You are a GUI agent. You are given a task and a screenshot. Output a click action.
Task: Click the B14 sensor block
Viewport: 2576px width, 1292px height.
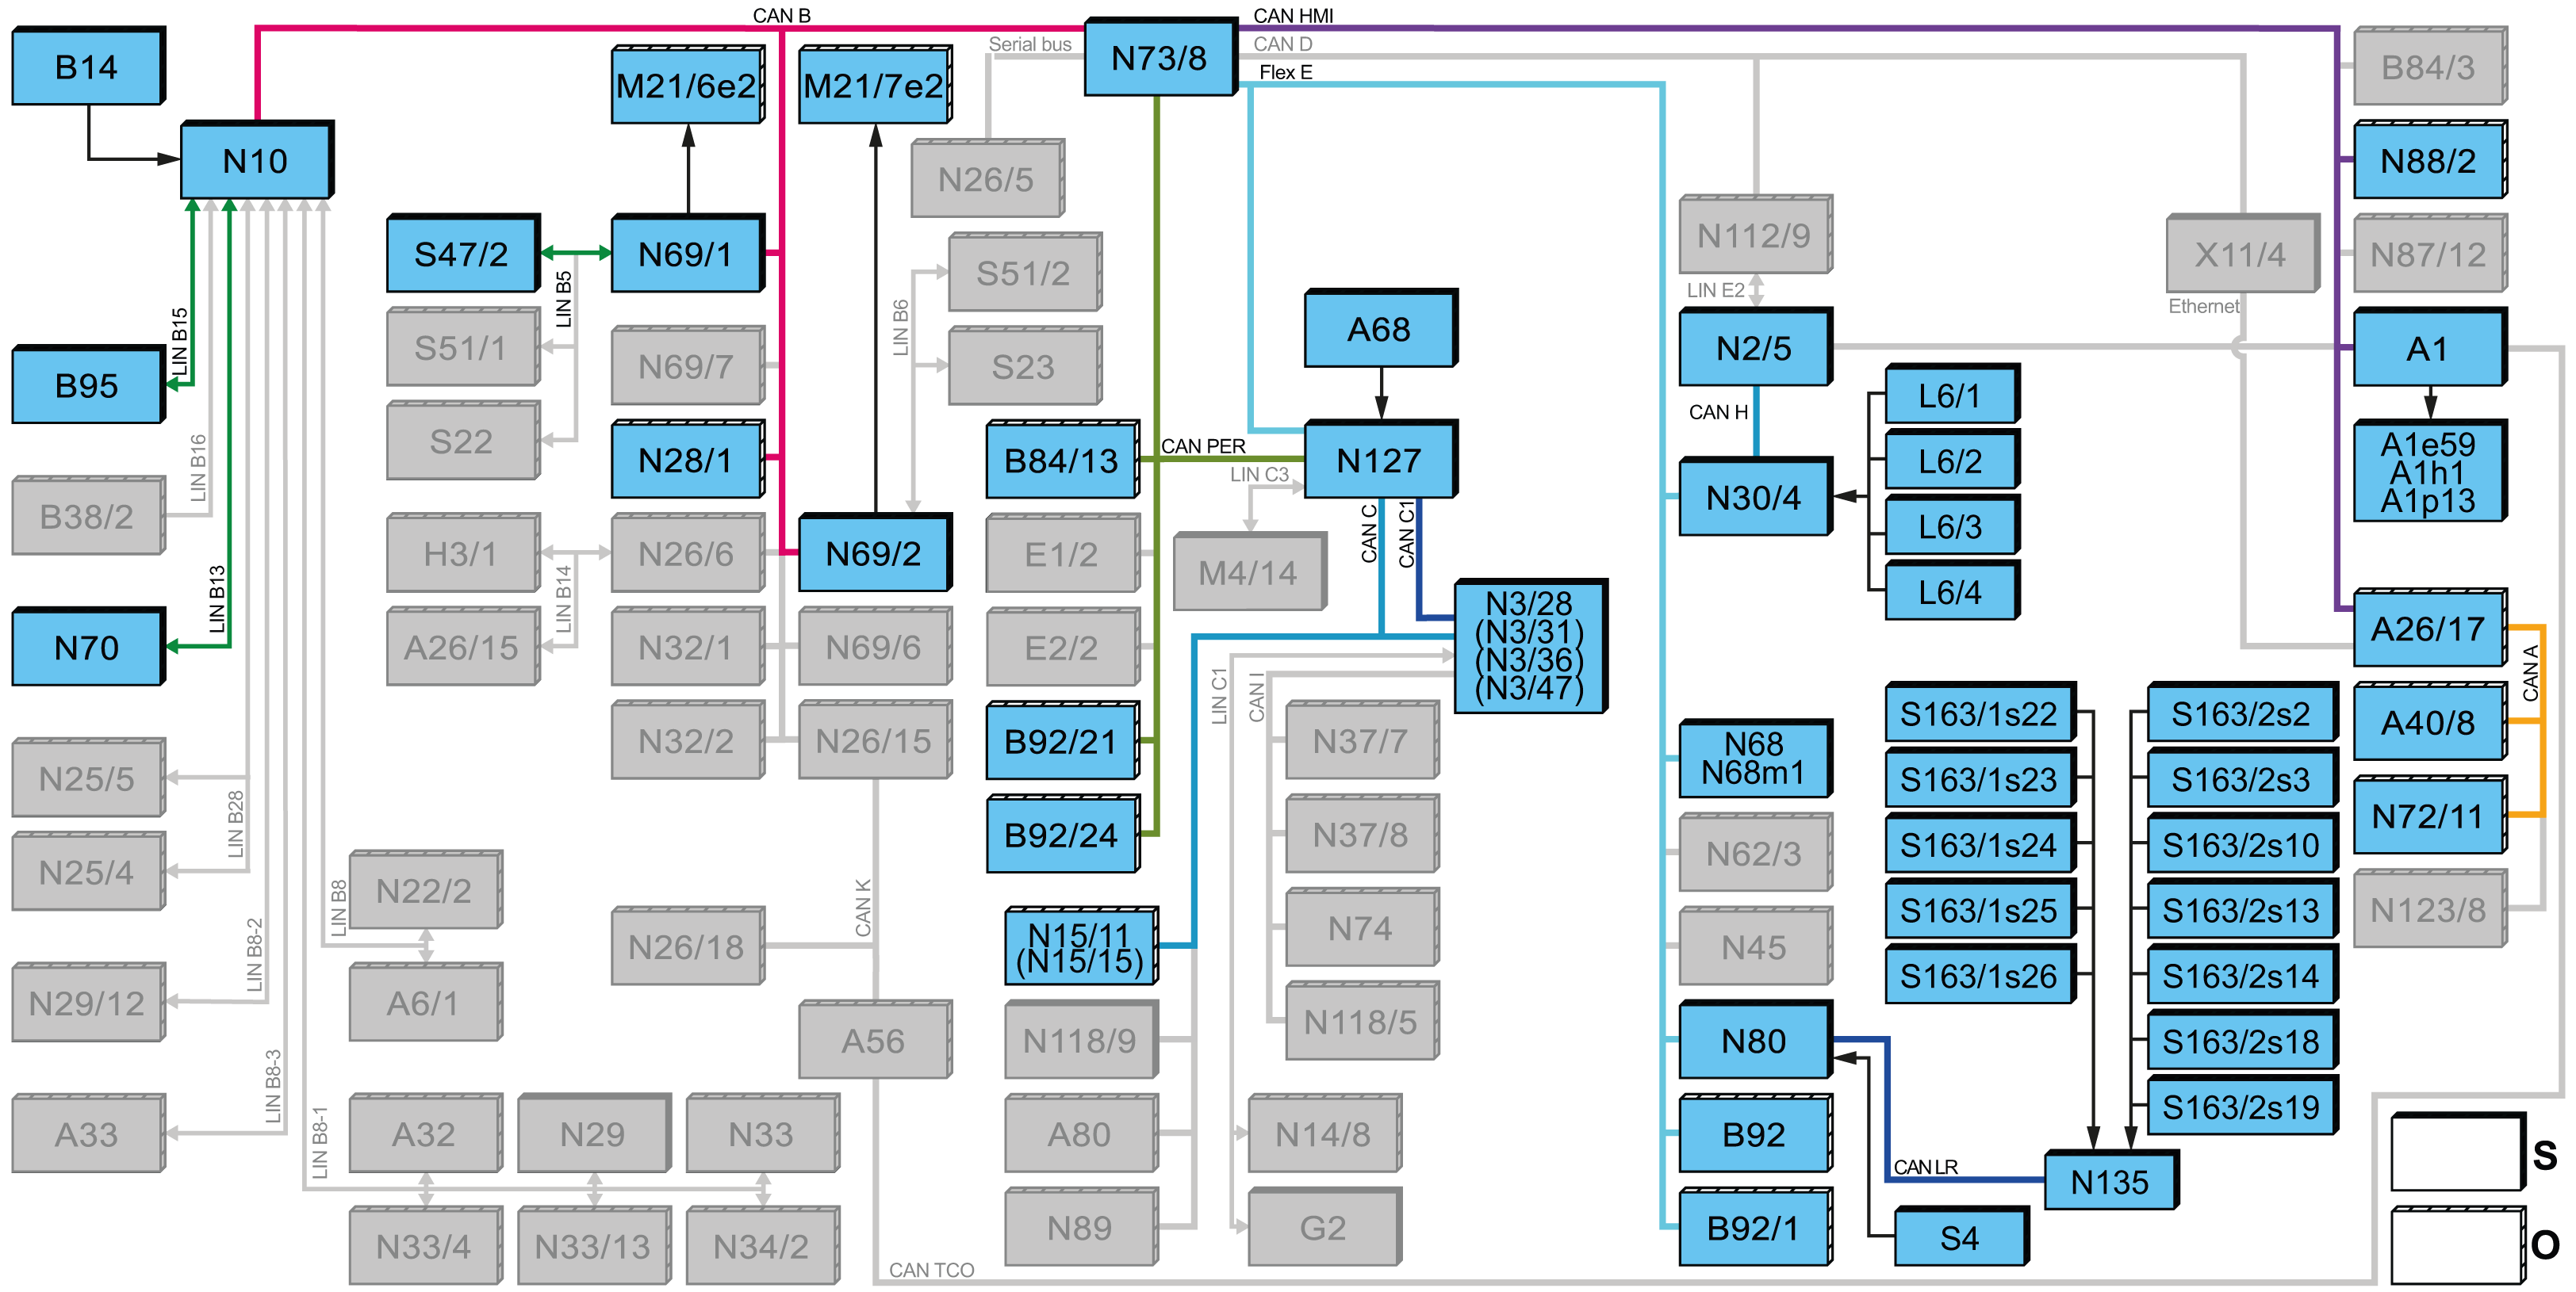click(x=88, y=66)
